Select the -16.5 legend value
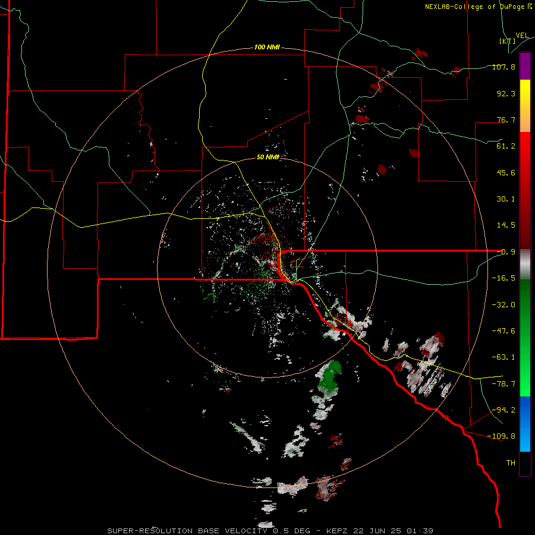 click(x=503, y=278)
